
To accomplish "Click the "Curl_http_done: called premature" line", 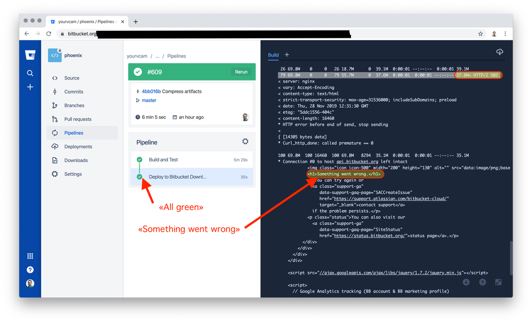I will [325, 143].
